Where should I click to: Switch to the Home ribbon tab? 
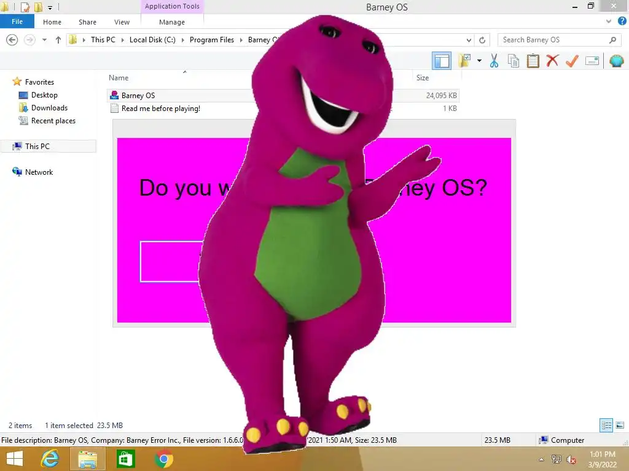tap(52, 22)
